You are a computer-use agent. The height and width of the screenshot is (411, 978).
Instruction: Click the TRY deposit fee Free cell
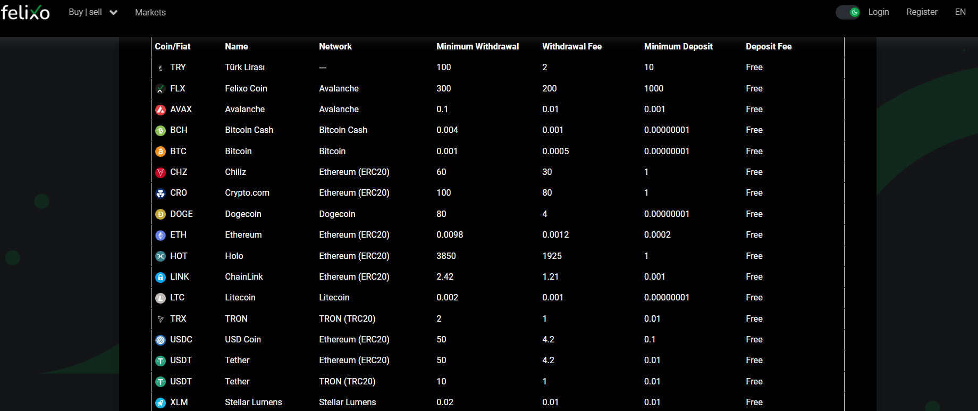coord(754,67)
